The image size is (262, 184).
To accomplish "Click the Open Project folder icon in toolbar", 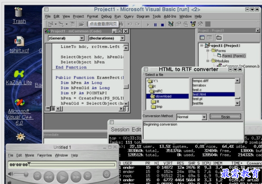I will pos(82,24).
